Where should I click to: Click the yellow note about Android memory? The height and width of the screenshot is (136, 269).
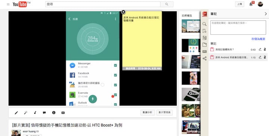(142, 40)
